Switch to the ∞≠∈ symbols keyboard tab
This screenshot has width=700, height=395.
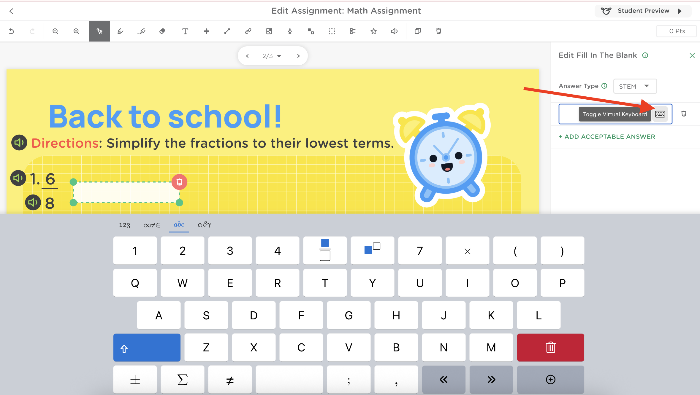152,225
